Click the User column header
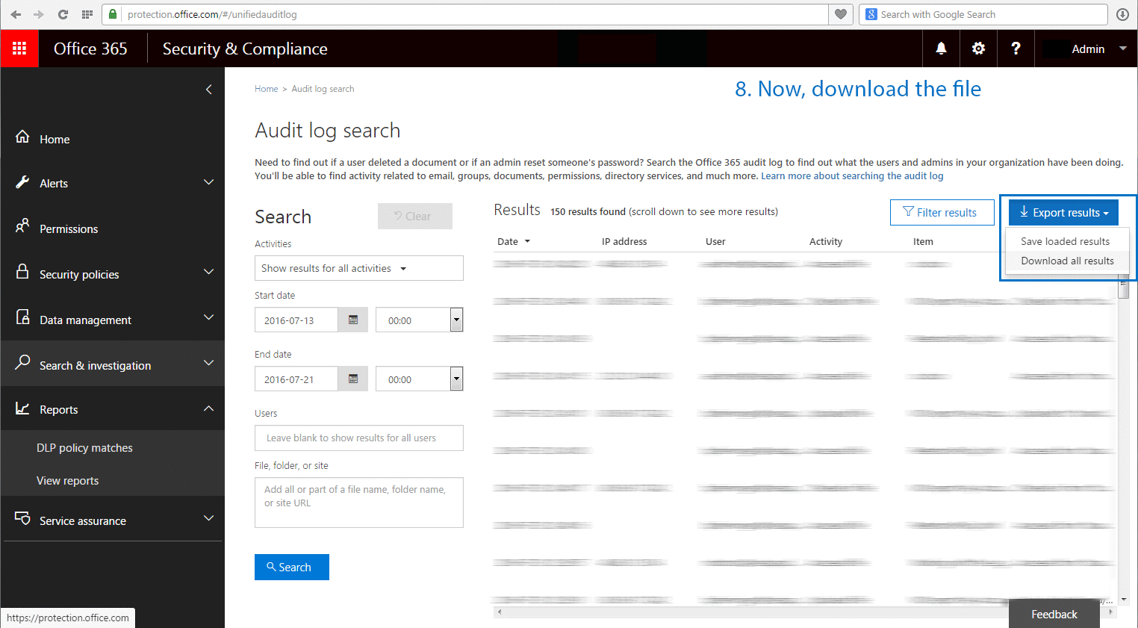The width and height of the screenshot is (1138, 628). click(x=715, y=241)
